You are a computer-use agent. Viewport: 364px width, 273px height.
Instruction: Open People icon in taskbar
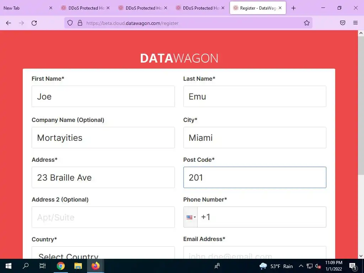(217, 266)
